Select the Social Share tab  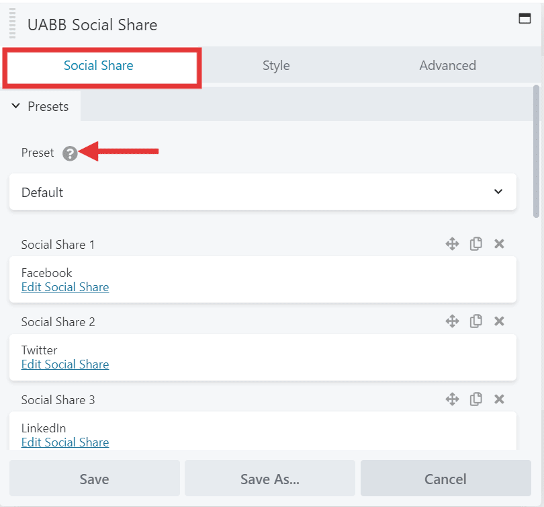click(99, 65)
